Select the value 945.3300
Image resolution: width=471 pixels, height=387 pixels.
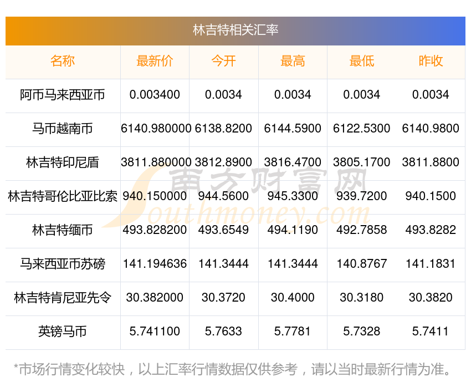[293, 196]
